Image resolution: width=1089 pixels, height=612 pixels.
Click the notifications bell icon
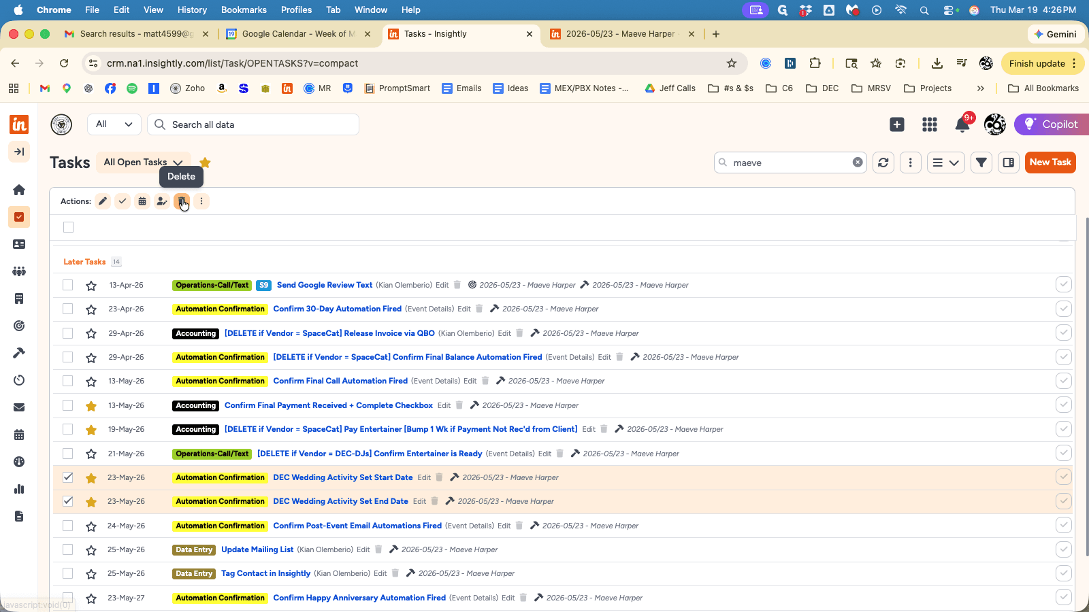[962, 124]
